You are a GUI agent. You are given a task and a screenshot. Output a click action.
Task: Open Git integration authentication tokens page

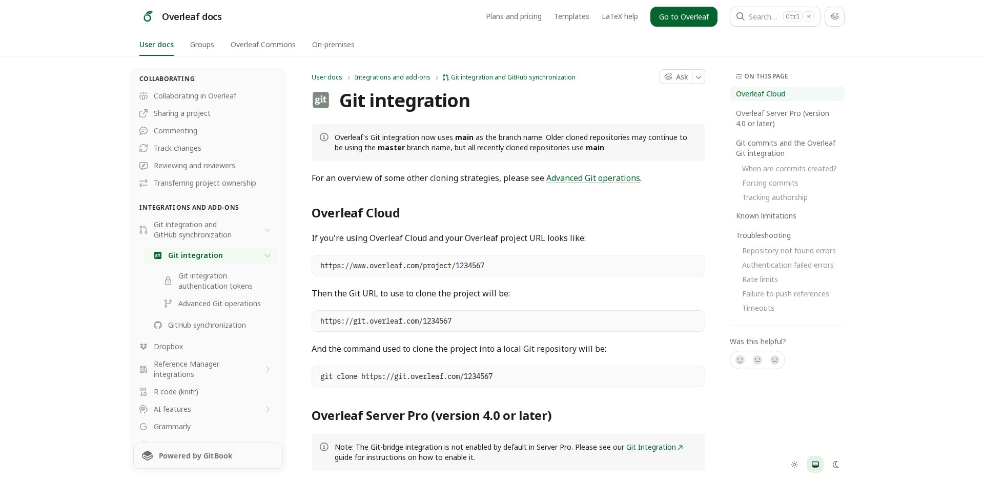(215, 281)
